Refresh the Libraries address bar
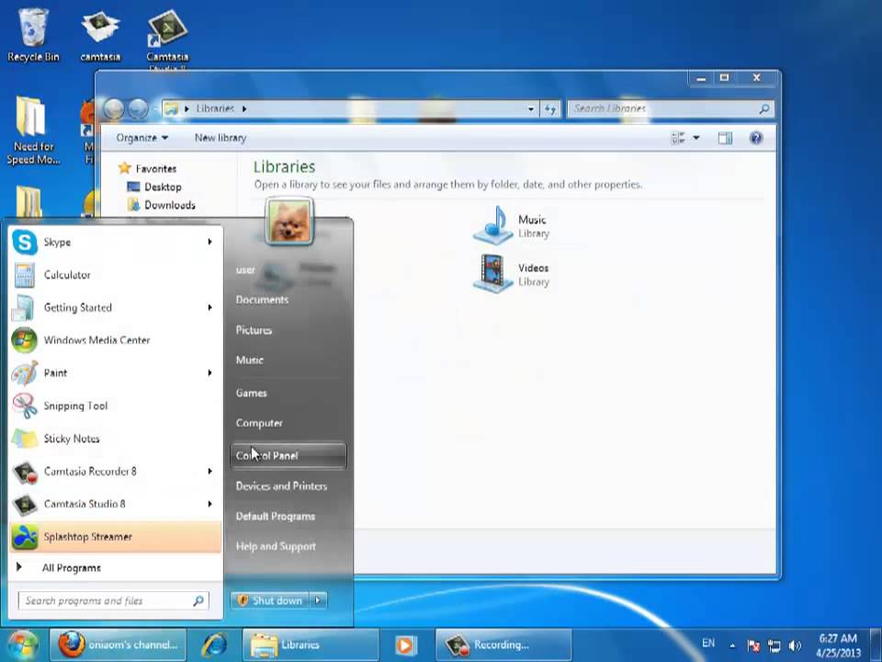882x662 pixels. click(x=550, y=108)
